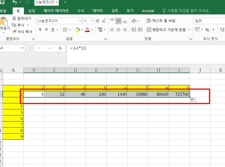Toggle middle vertical alignment
225x167 pixels.
(x=119, y=21)
